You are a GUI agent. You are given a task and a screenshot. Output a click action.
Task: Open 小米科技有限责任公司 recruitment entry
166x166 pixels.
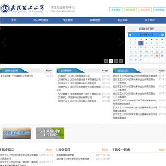coord(73,76)
